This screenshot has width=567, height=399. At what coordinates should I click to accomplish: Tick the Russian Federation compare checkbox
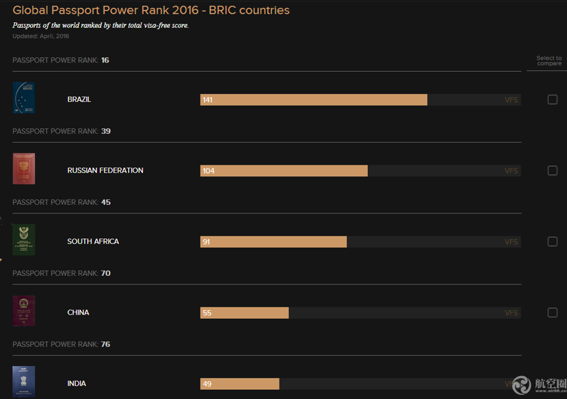point(552,171)
